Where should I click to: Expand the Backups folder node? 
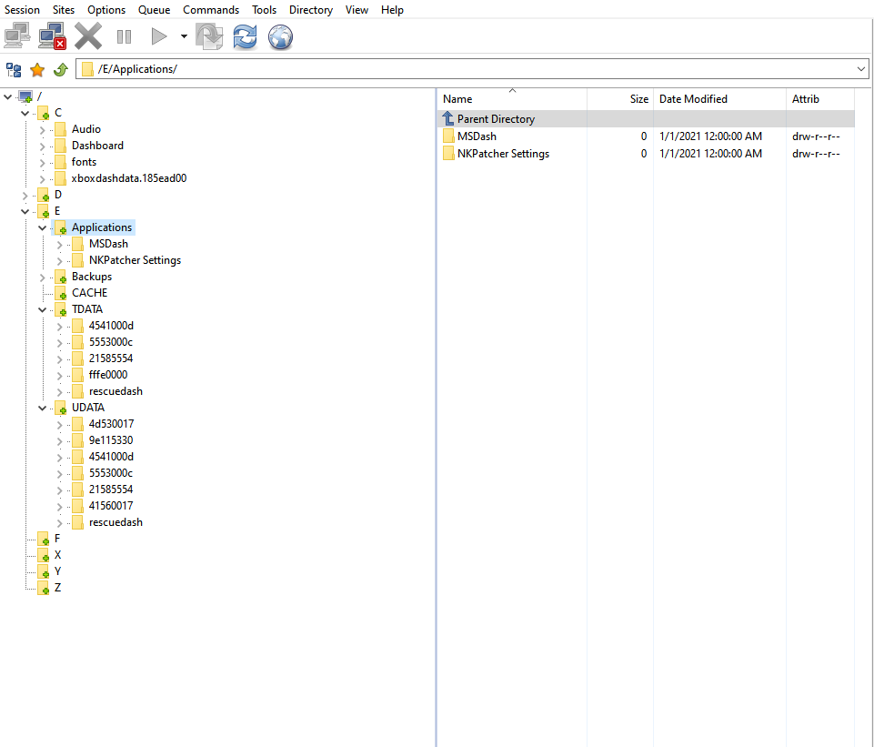[x=43, y=278]
